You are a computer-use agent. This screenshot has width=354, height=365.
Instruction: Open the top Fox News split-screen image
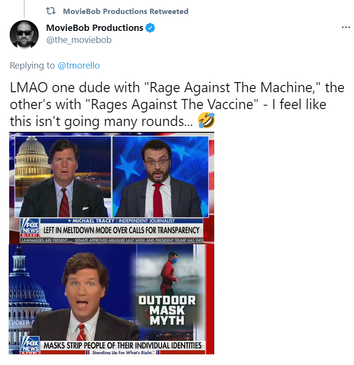click(x=111, y=188)
